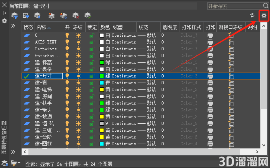This screenshot has width=270, height=168.
Task: Change linetype Continuous of 建-三维-... layer
Action: (124, 130)
